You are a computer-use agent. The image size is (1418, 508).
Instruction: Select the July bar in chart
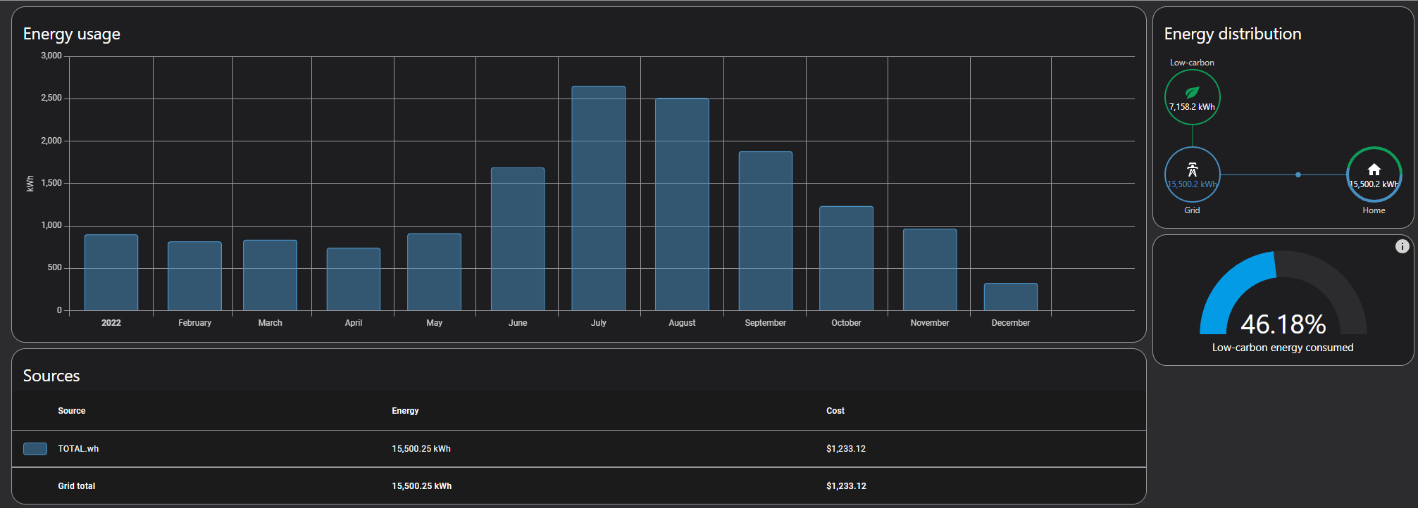598,198
